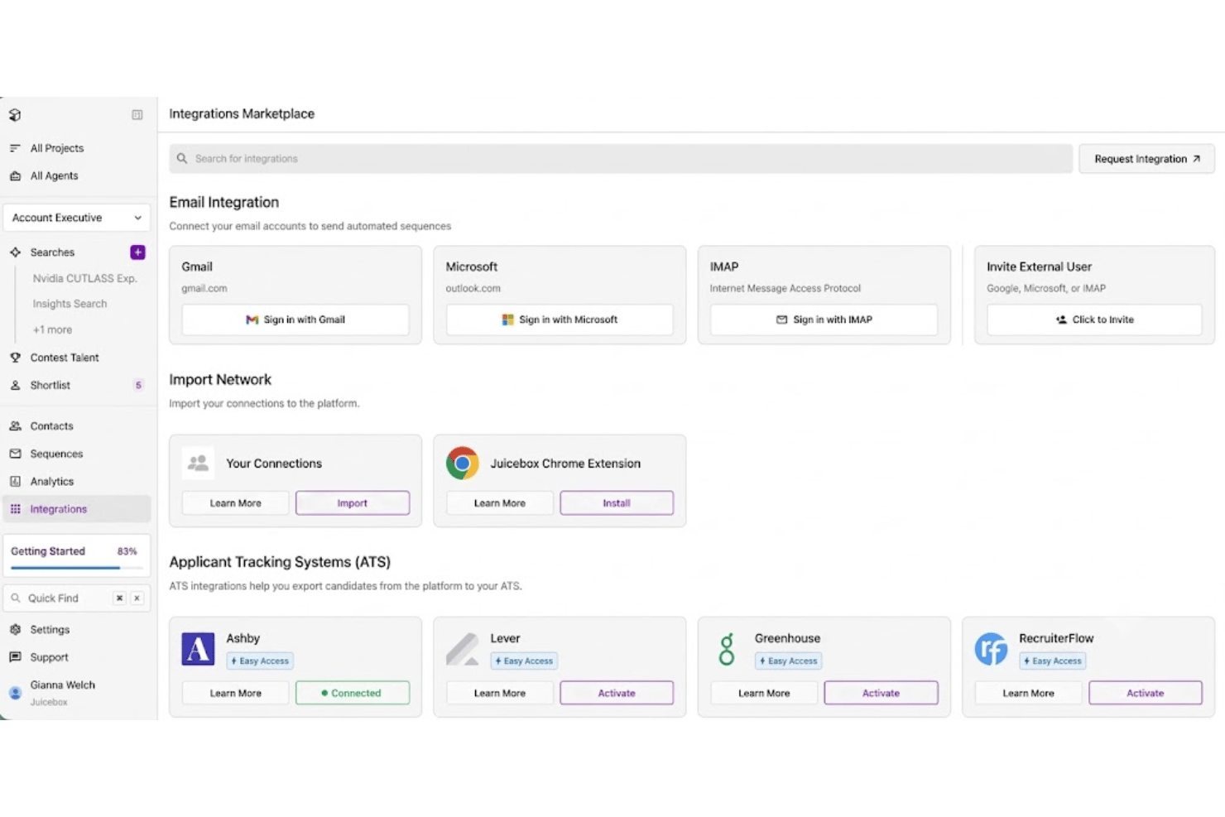1225x817 pixels.
Task: Click the Juicebox logo icon in sidebar
Action: (15, 115)
